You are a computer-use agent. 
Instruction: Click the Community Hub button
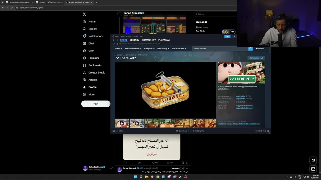click(x=256, y=58)
